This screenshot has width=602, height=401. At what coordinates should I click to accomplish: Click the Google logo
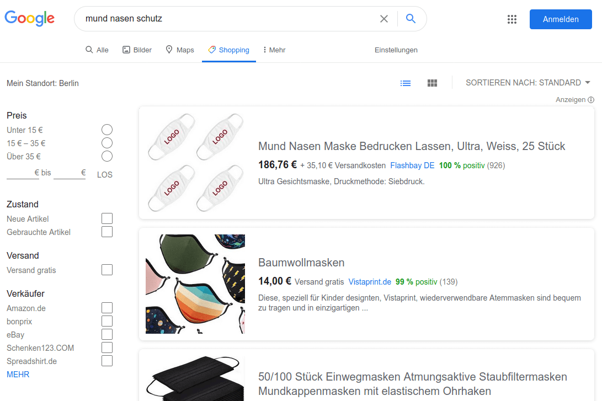(x=30, y=18)
